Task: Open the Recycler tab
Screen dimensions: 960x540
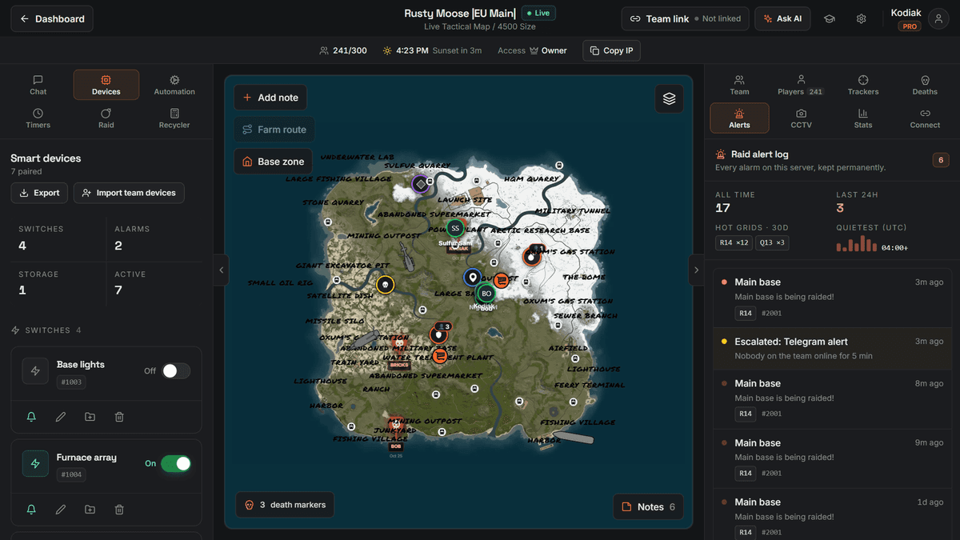Action: point(174,118)
